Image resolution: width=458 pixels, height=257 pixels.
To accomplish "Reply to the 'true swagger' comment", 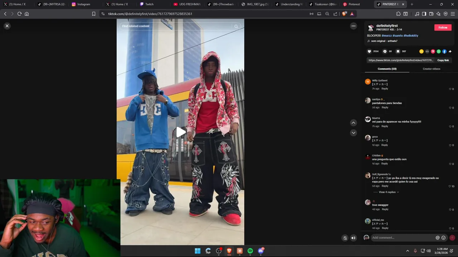I will coord(385,209).
